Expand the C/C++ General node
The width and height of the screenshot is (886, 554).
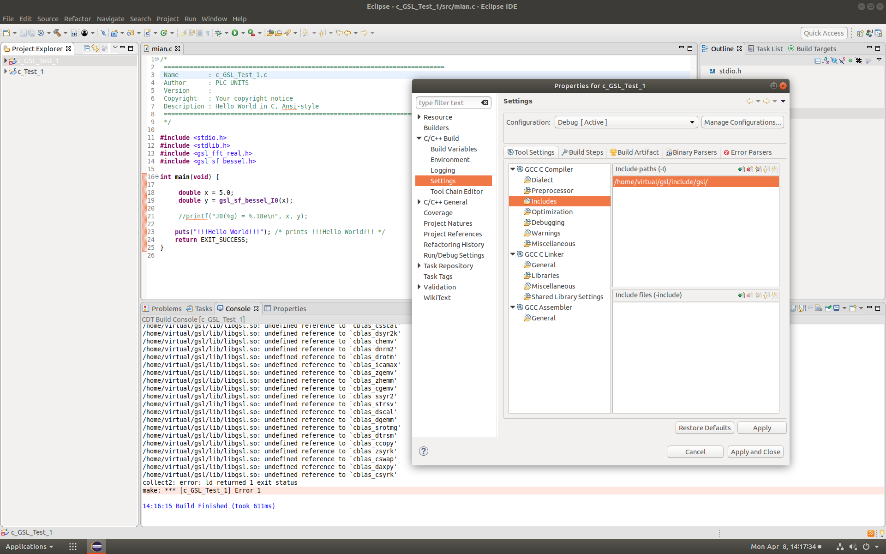[x=419, y=202]
